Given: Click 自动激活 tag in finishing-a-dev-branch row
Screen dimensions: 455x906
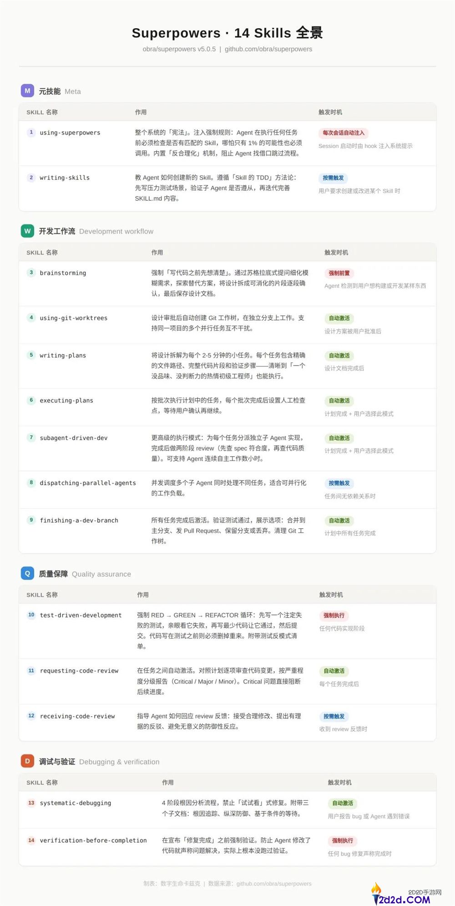Looking at the screenshot, I should (339, 520).
